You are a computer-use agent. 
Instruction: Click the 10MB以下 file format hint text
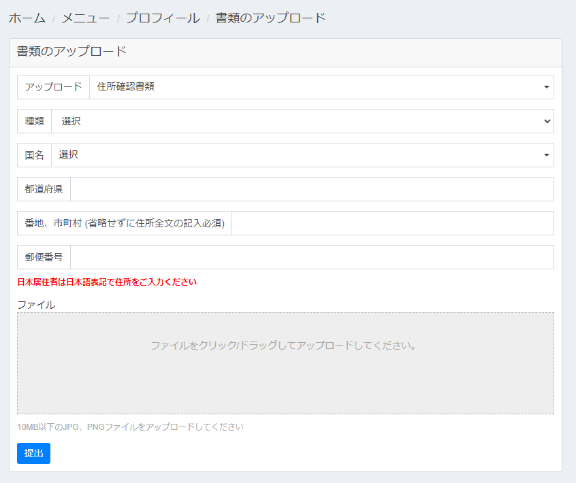tap(130, 427)
